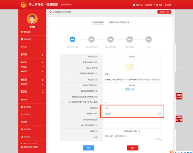The width and height of the screenshot is (193, 153).
Task: Click the blue 提交接转申请 step circle
Action: click(72, 40)
